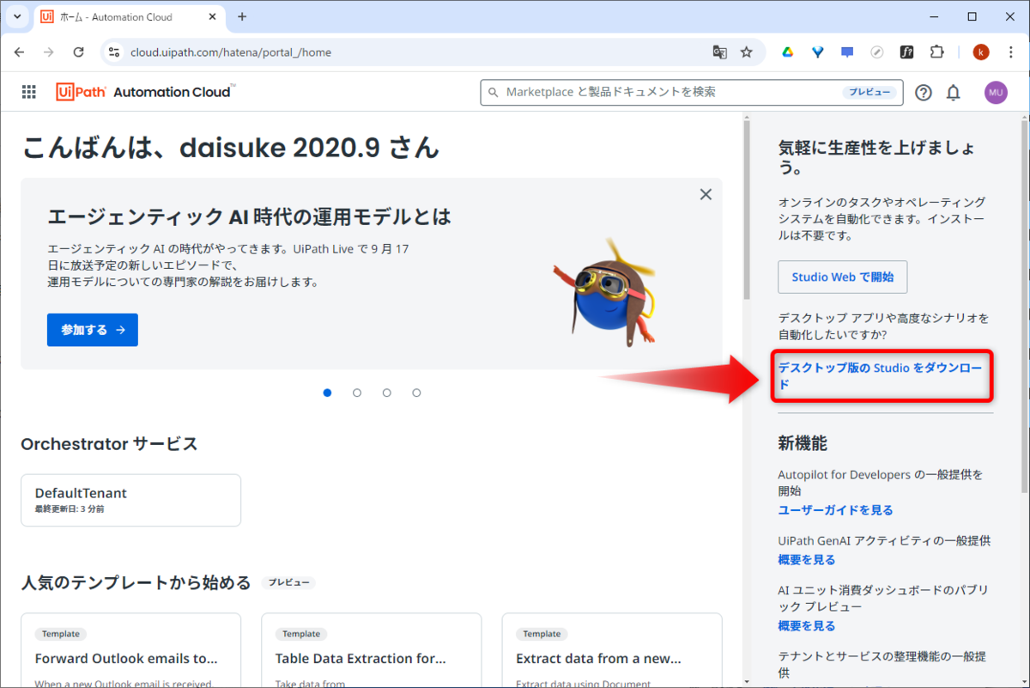Open the Google Drive extension icon
1030x688 pixels.
tap(786, 52)
